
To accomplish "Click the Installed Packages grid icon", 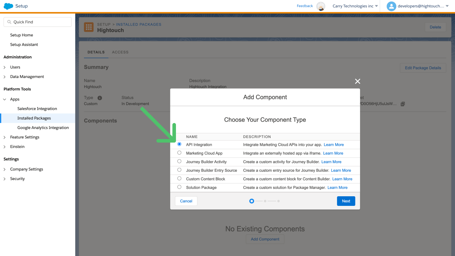I will 89,27.
